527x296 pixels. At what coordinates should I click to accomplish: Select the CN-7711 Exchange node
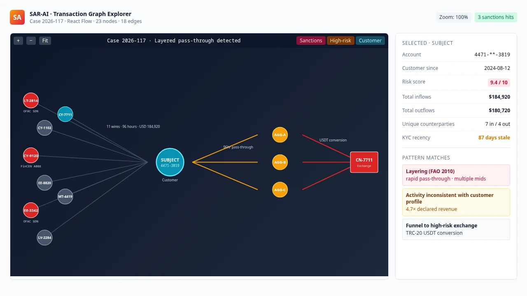pos(364,162)
